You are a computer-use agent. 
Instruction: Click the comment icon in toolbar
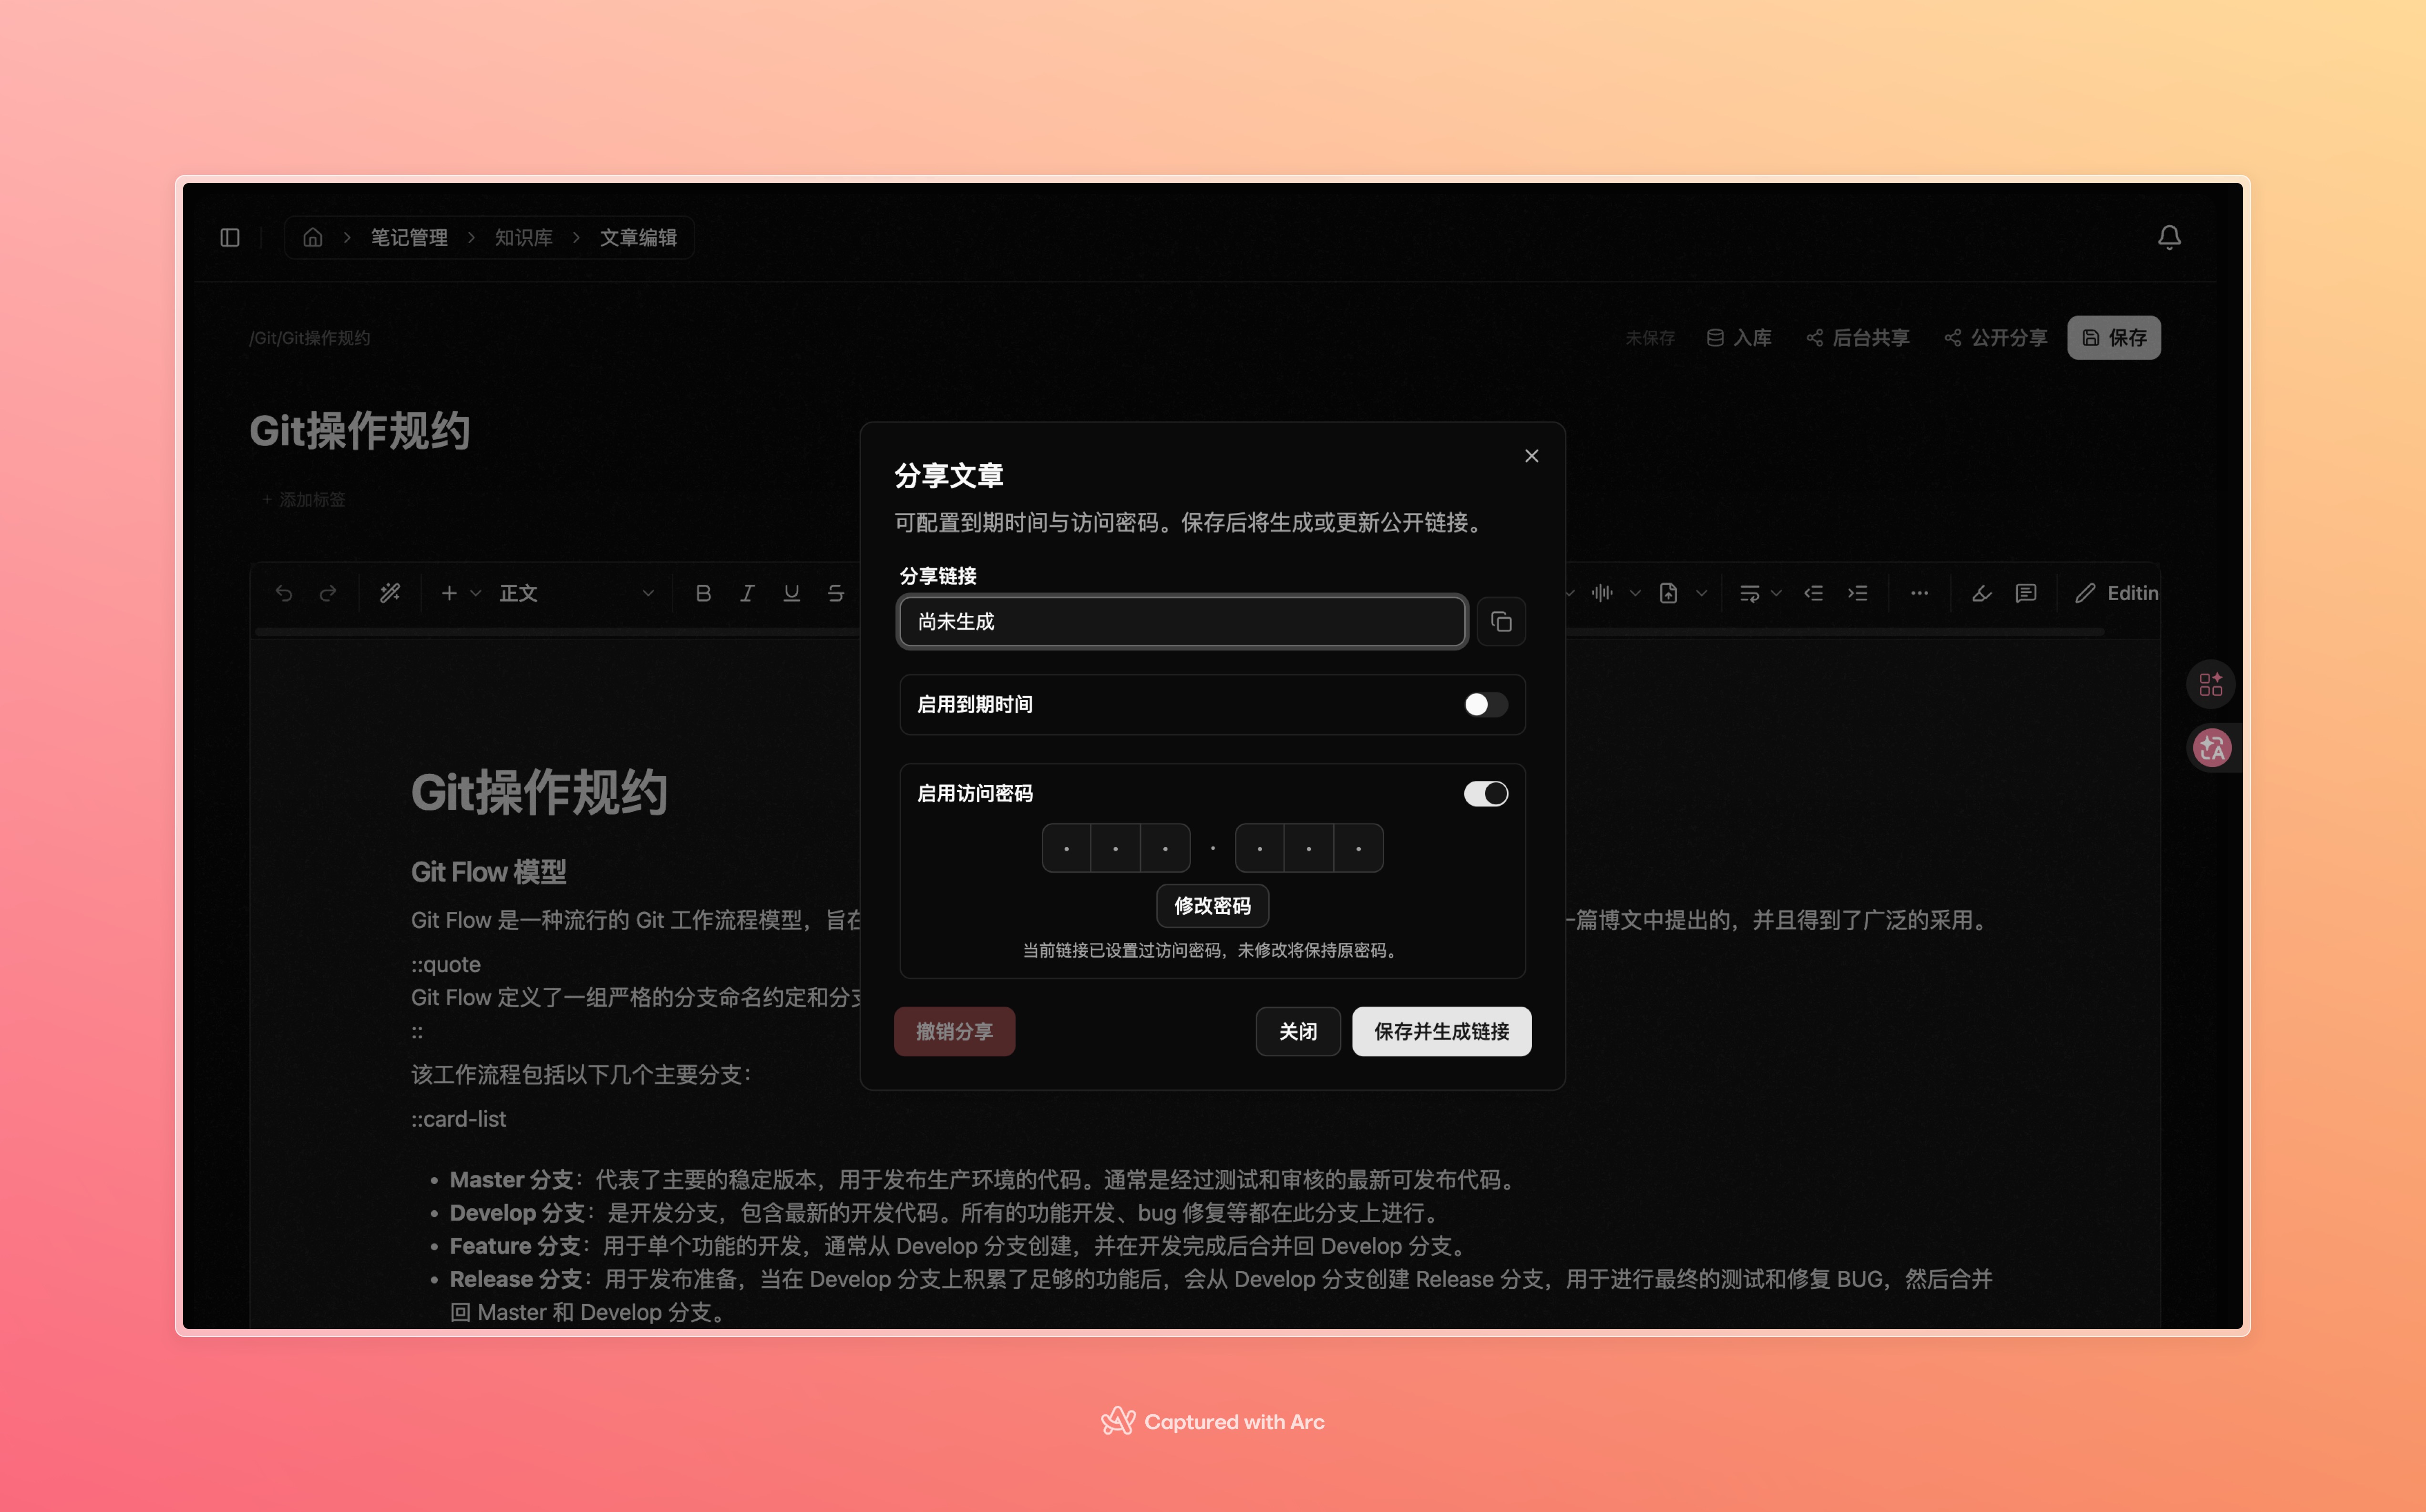2025,593
